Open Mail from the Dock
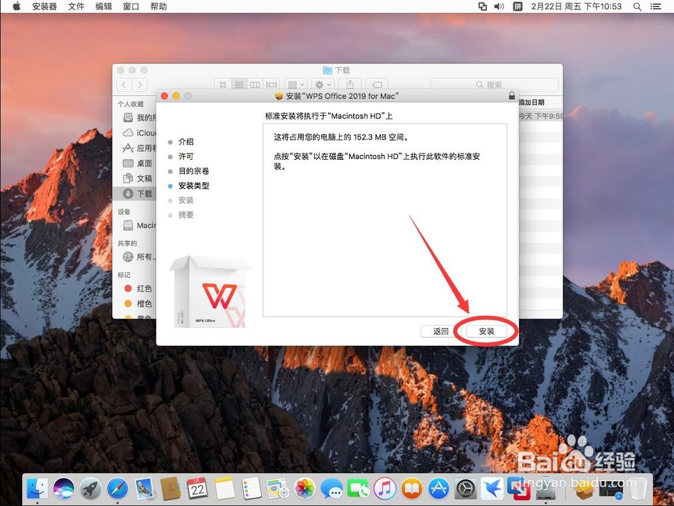The width and height of the screenshot is (674, 506). point(144,488)
